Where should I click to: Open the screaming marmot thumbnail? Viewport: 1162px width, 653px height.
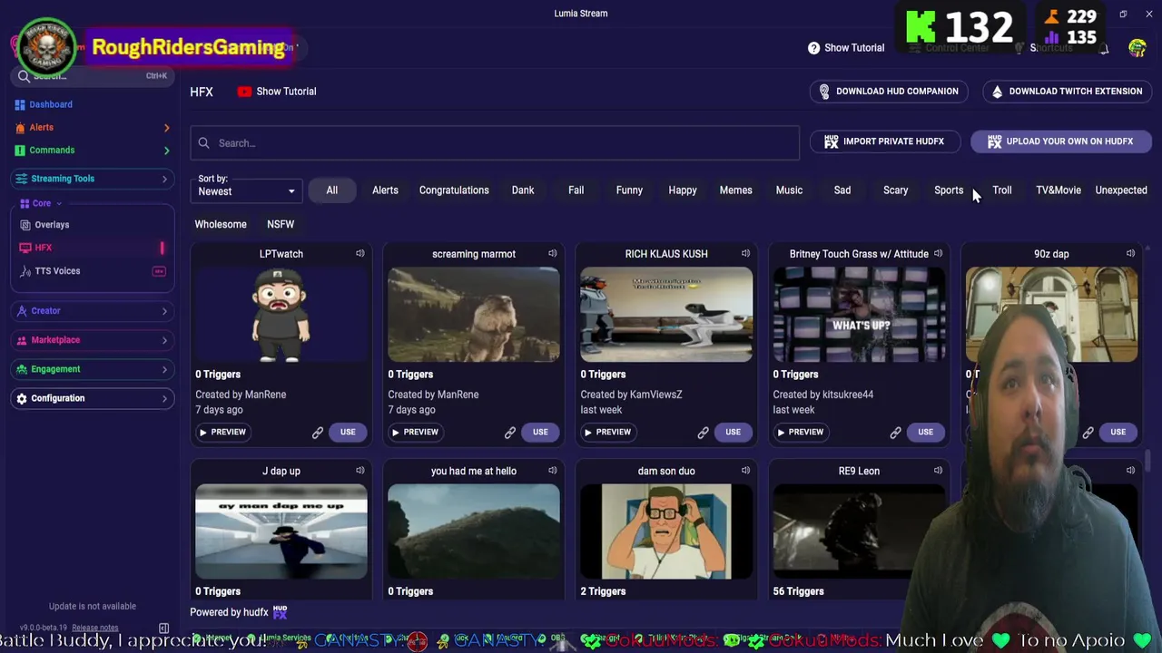(x=474, y=314)
